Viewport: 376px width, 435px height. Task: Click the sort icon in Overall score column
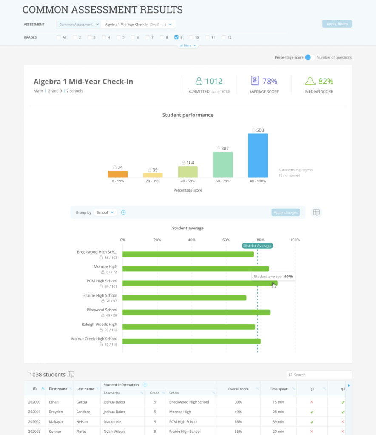tap(257, 389)
